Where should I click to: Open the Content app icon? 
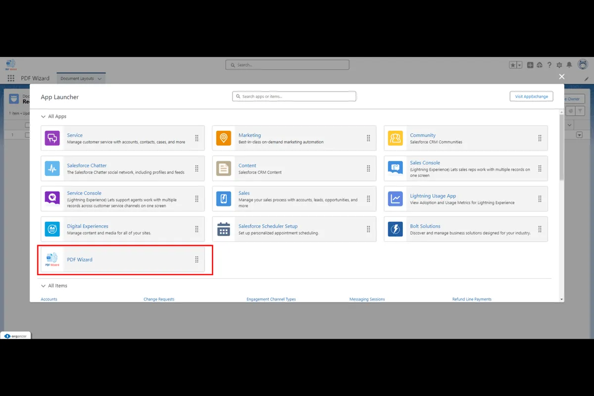click(x=224, y=169)
